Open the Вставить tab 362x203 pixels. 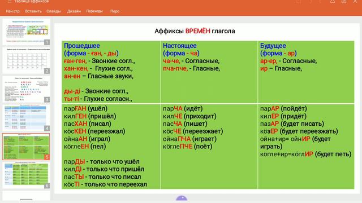click(33, 11)
